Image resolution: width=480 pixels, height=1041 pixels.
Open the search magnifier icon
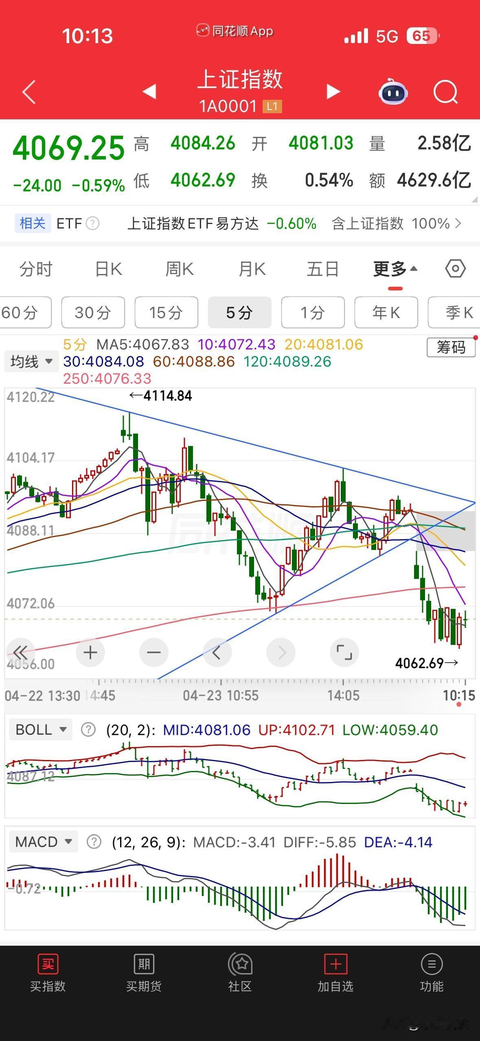[446, 92]
